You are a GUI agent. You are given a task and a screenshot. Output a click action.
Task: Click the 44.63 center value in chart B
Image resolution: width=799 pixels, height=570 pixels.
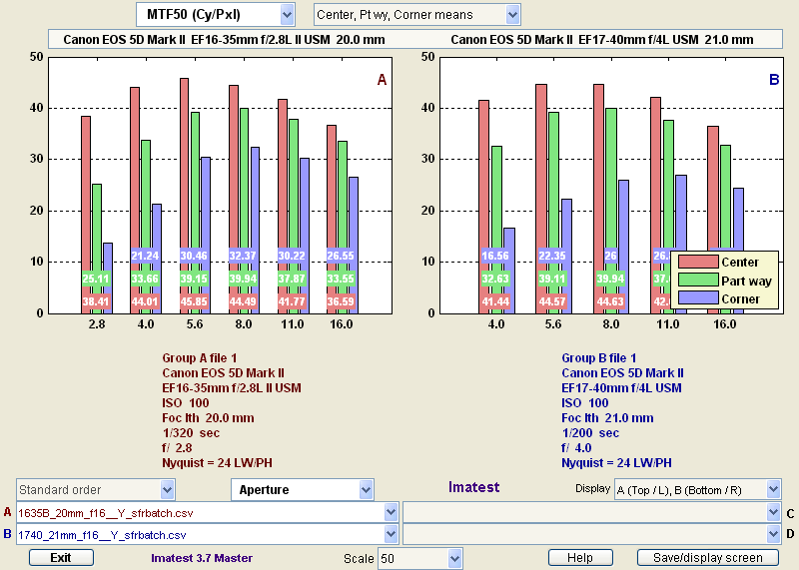(610, 301)
